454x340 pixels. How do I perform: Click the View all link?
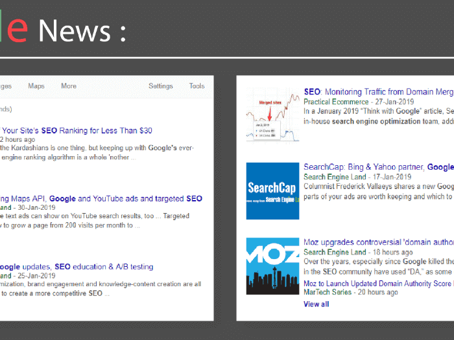[317, 304]
